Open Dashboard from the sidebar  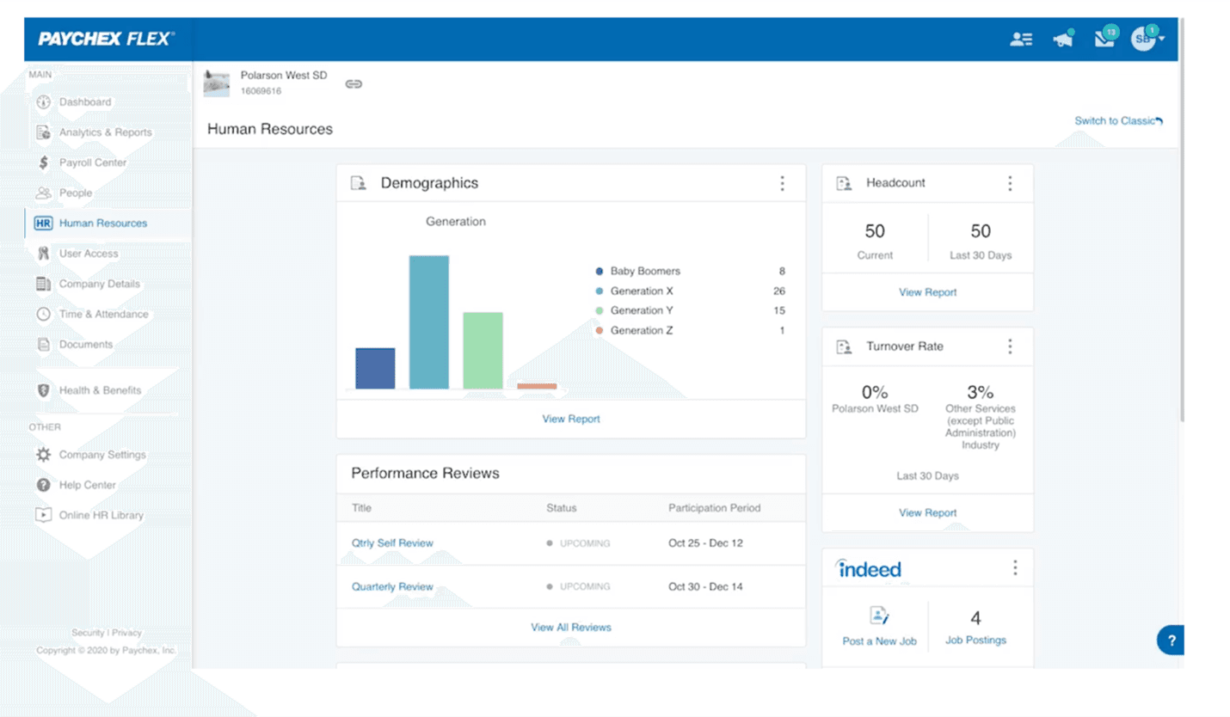point(85,102)
